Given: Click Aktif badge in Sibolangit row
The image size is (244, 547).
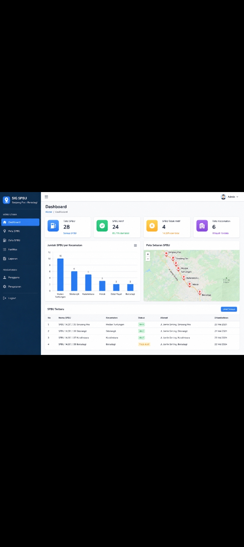Looking at the screenshot, I should click(141, 331).
